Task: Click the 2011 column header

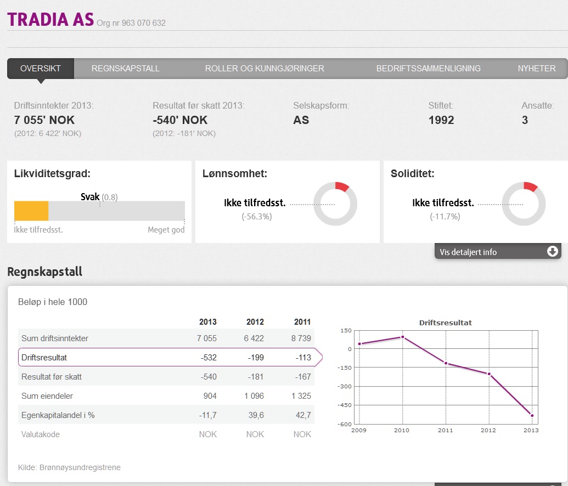Action: 302,322
